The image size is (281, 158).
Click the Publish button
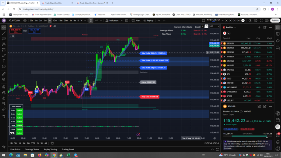tap(275, 21)
